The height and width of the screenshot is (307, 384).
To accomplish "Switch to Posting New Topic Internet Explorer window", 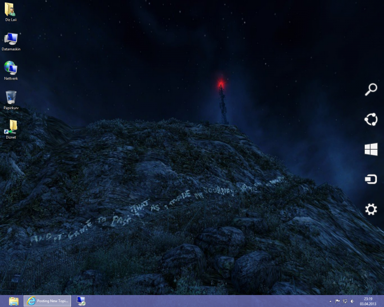I will pyautogui.click(x=47, y=301).
